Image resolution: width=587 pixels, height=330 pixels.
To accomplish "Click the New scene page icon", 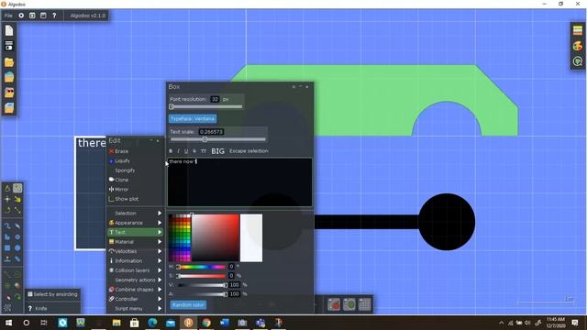I will tap(9, 30).
